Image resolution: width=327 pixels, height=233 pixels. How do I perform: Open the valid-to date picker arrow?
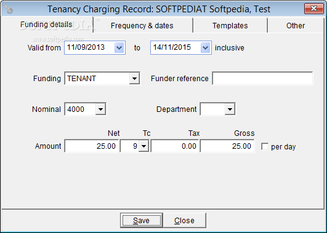tap(206, 48)
